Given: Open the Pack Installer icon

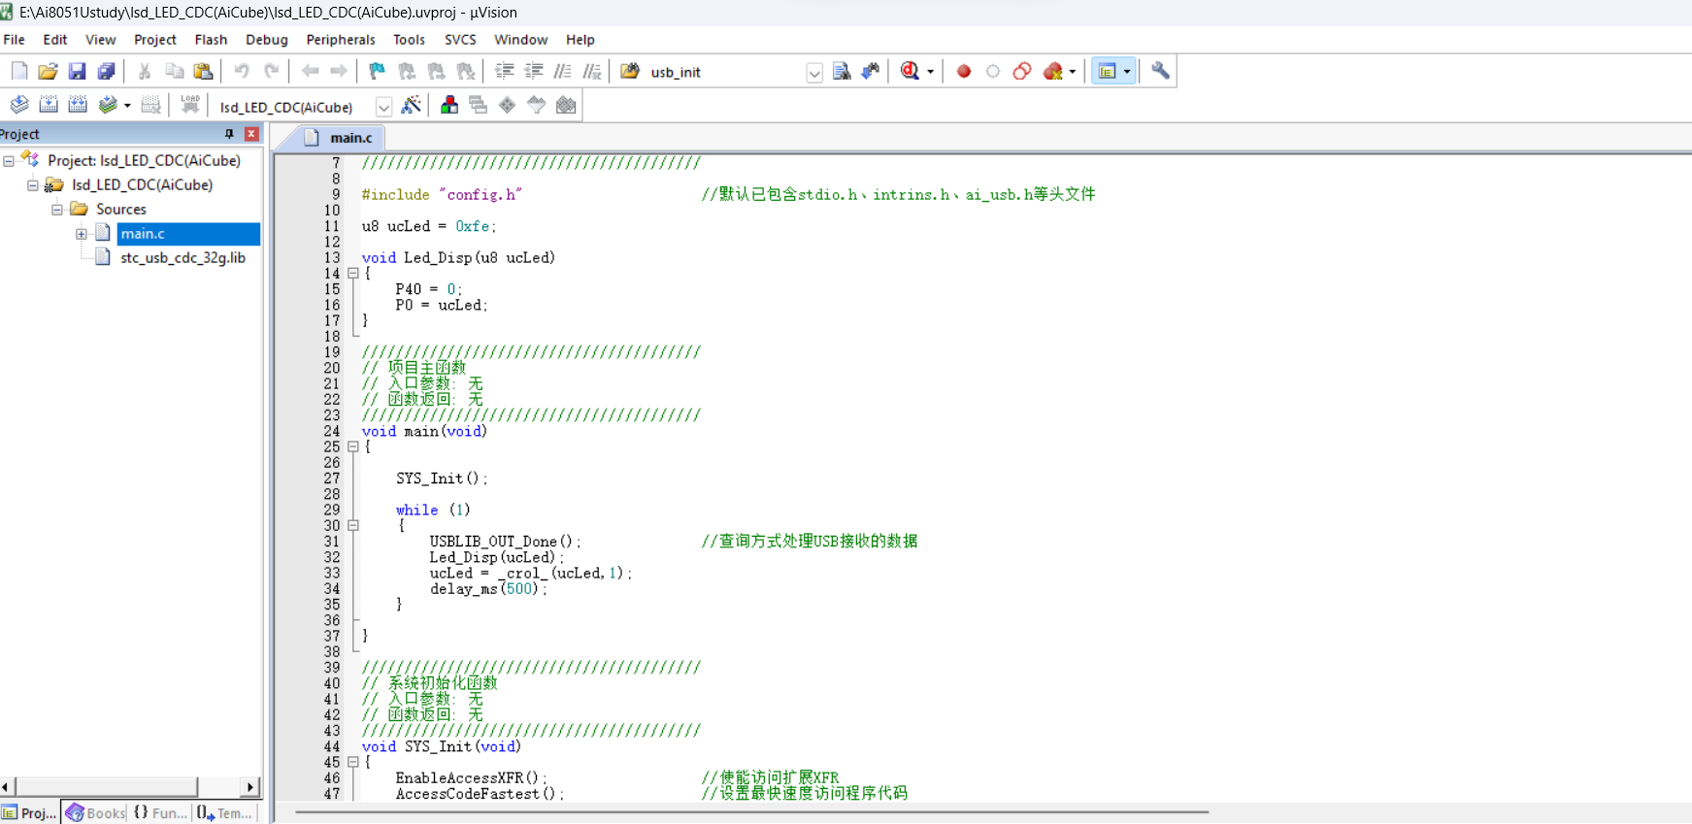Looking at the screenshot, I should pyautogui.click(x=566, y=105).
